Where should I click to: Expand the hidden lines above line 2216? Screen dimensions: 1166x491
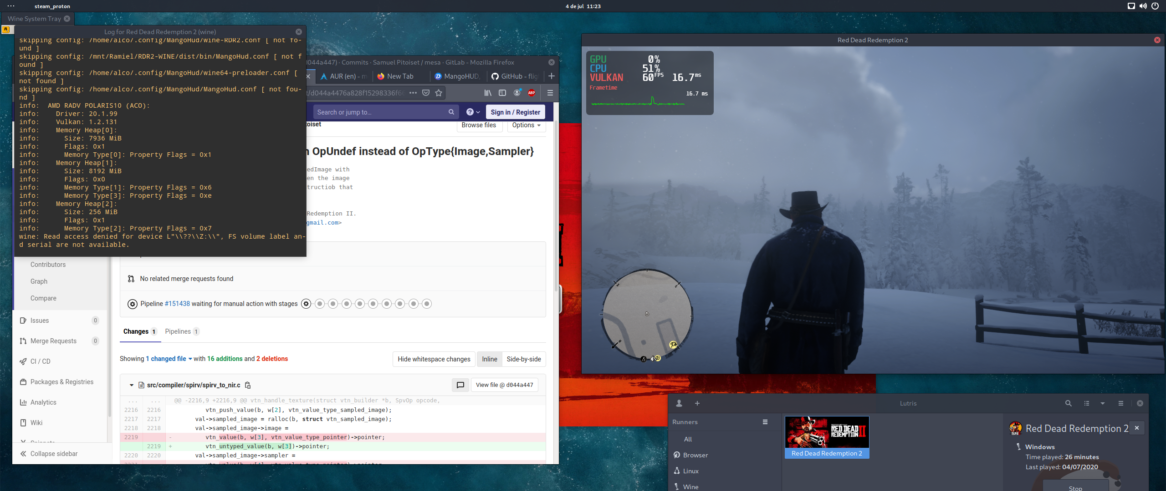tap(143, 401)
